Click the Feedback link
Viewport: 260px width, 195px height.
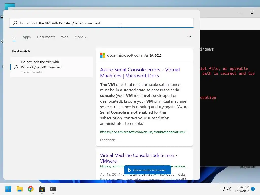(x=107, y=140)
